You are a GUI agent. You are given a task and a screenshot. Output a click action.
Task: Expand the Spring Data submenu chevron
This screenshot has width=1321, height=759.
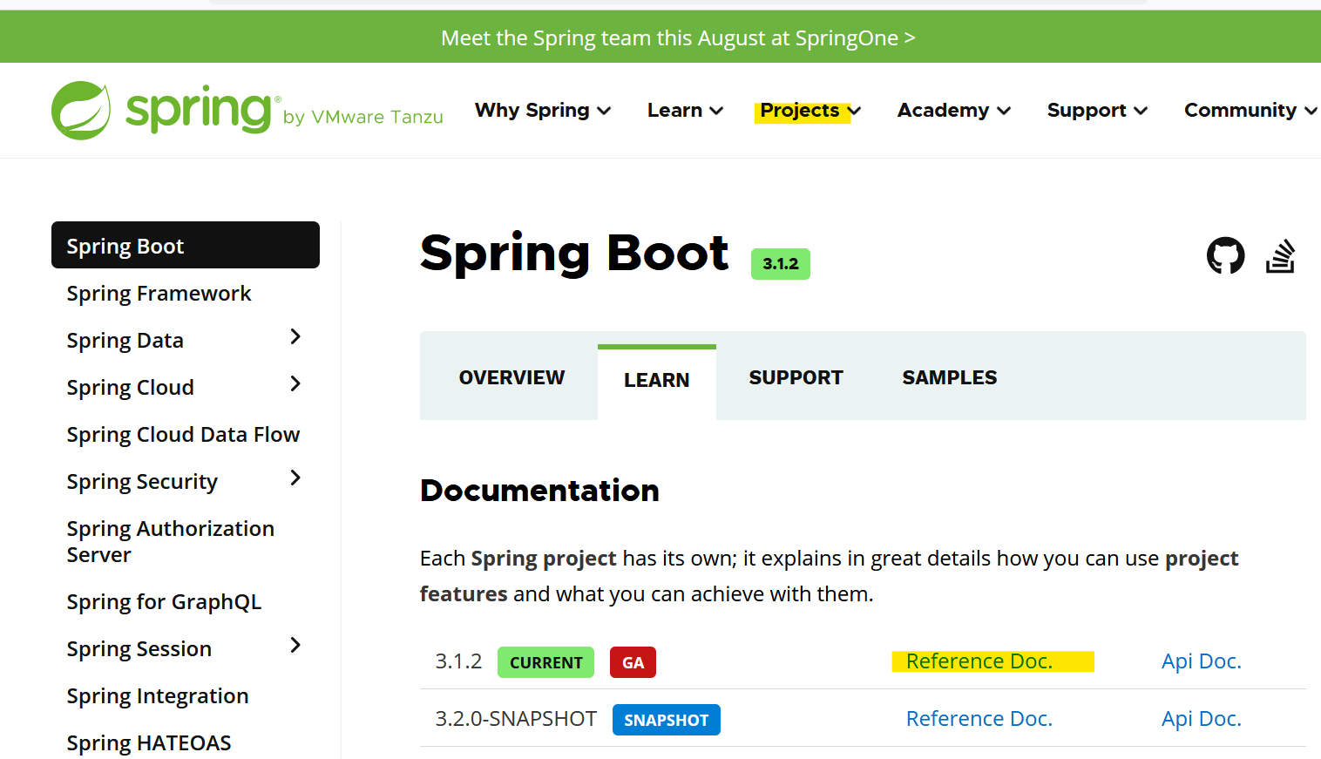pyautogui.click(x=295, y=337)
